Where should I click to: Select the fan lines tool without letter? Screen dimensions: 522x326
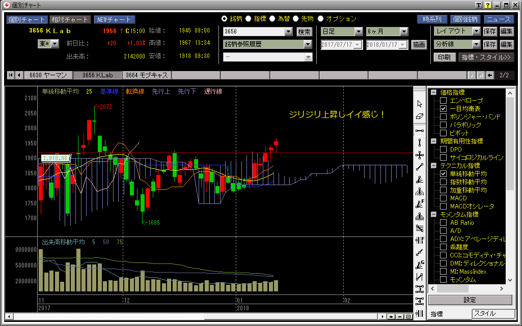pos(420,180)
